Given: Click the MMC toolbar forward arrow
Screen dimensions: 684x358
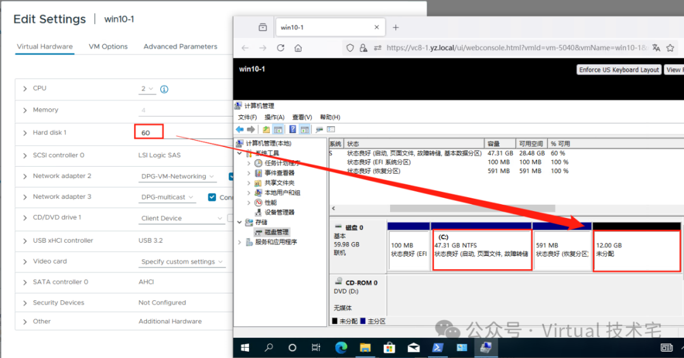Looking at the screenshot, I should tap(251, 129).
